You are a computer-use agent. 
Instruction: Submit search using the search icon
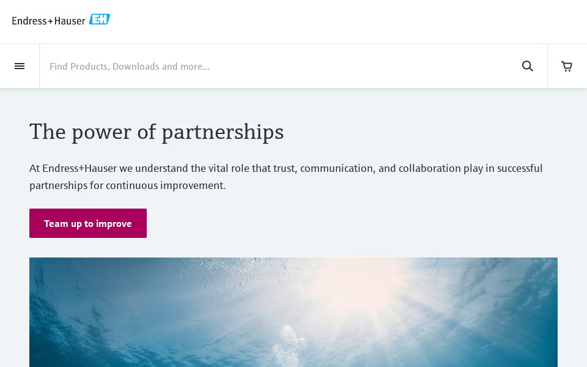point(527,66)
